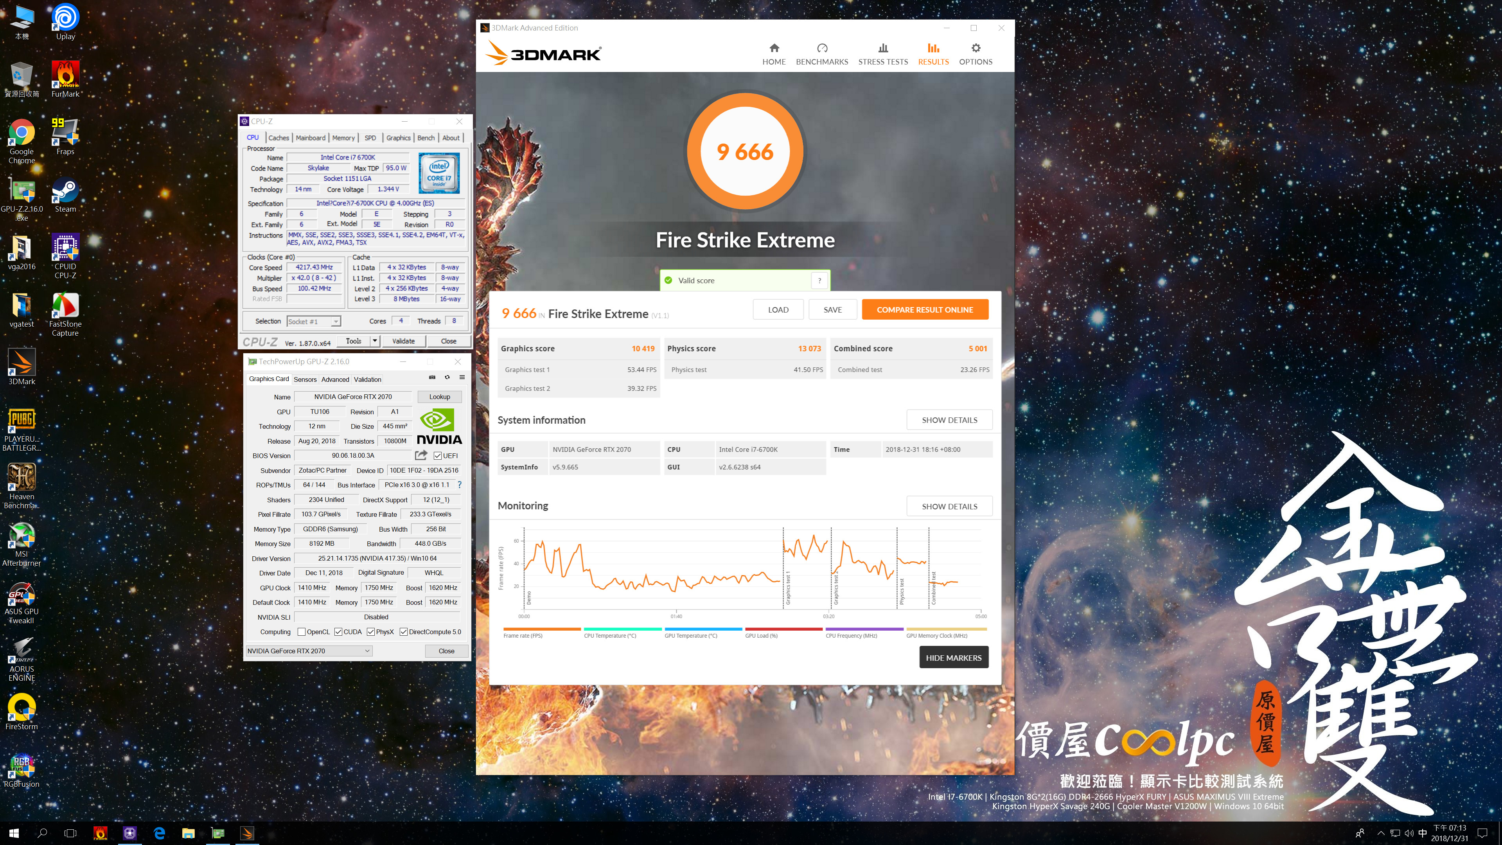Viewport: 1502px width, 845px height.
Task: Toggle the PhysX checkbox in GPU-Z
Action: 371,631
